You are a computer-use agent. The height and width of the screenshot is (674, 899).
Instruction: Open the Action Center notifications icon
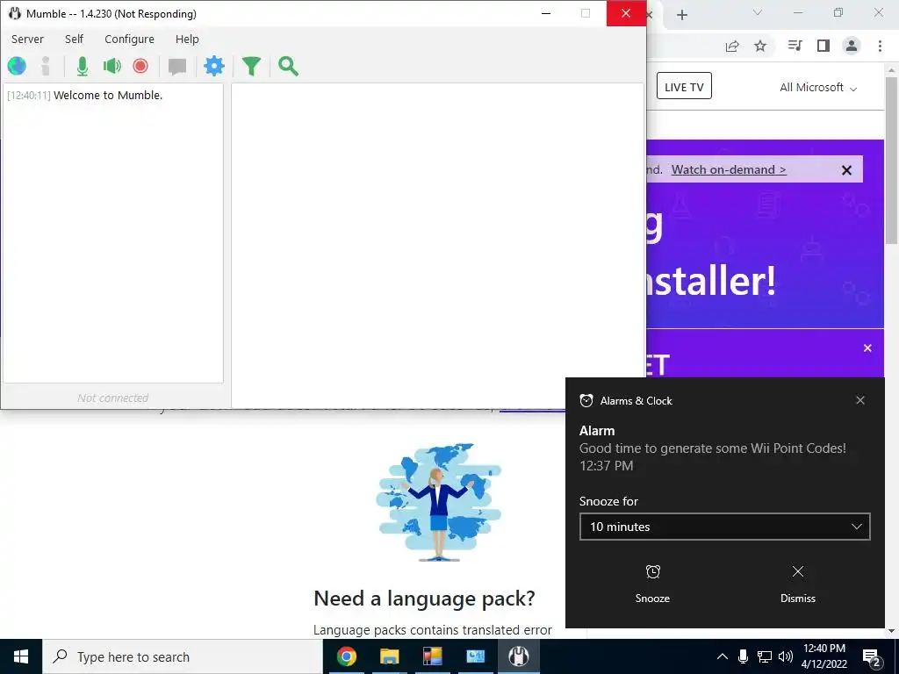(x=872, y=658)
